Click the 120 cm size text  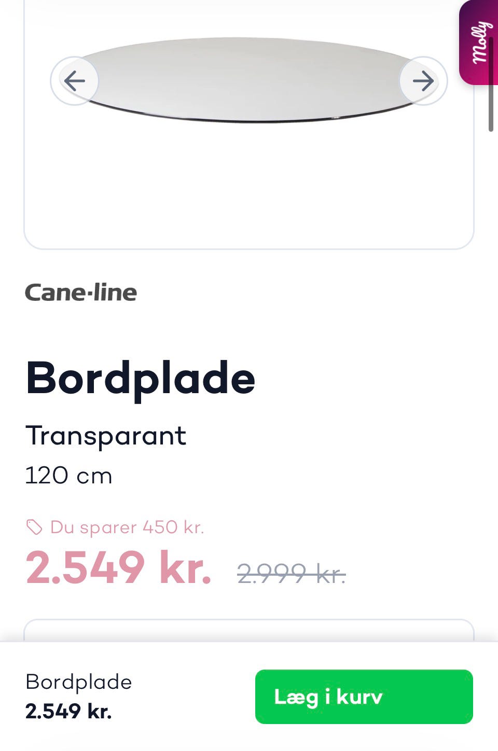click(x=68, y=476)
